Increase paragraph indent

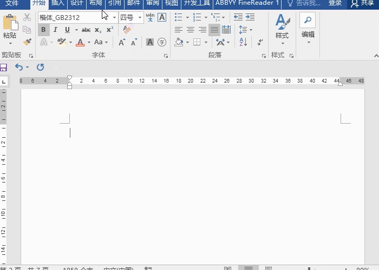250,17
